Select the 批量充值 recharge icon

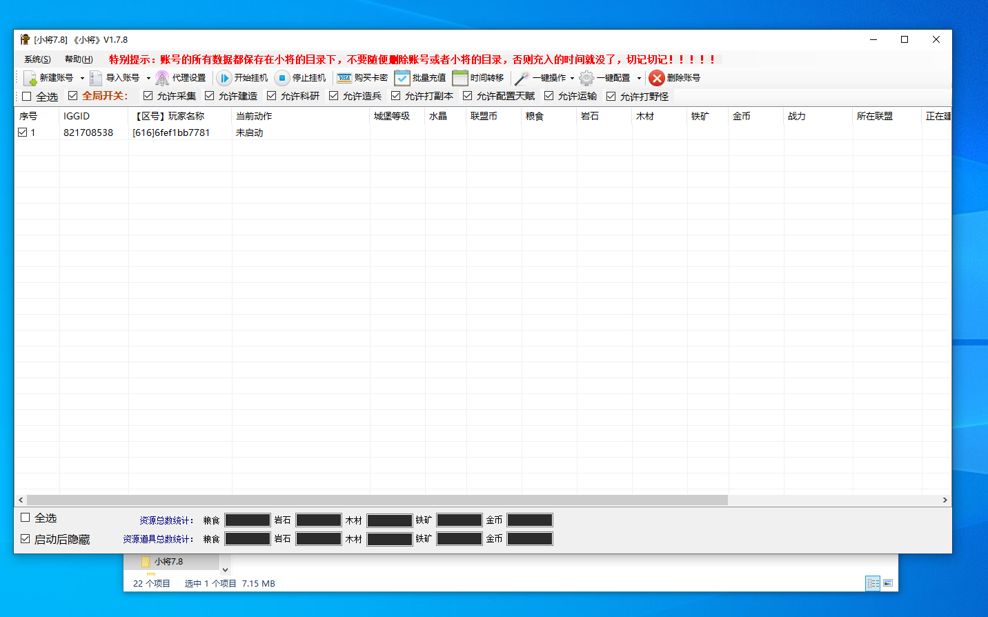(x=402, y=78)
